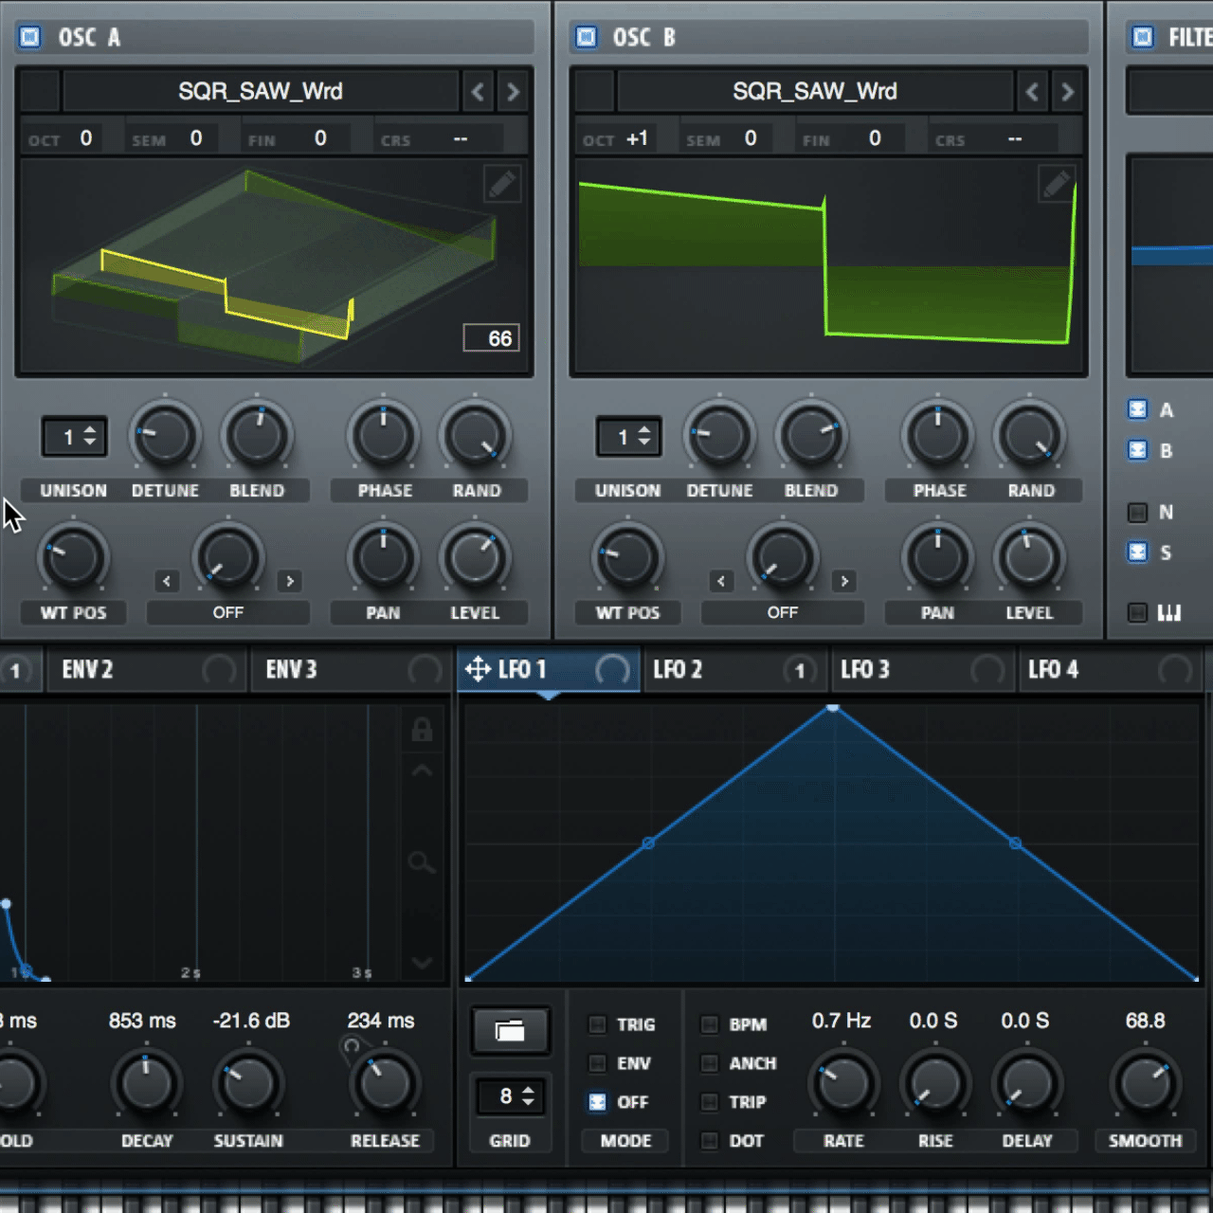
Task: Disable filter routing for oscillator A
Action: pyautogui.click(x=1138, y=409)
